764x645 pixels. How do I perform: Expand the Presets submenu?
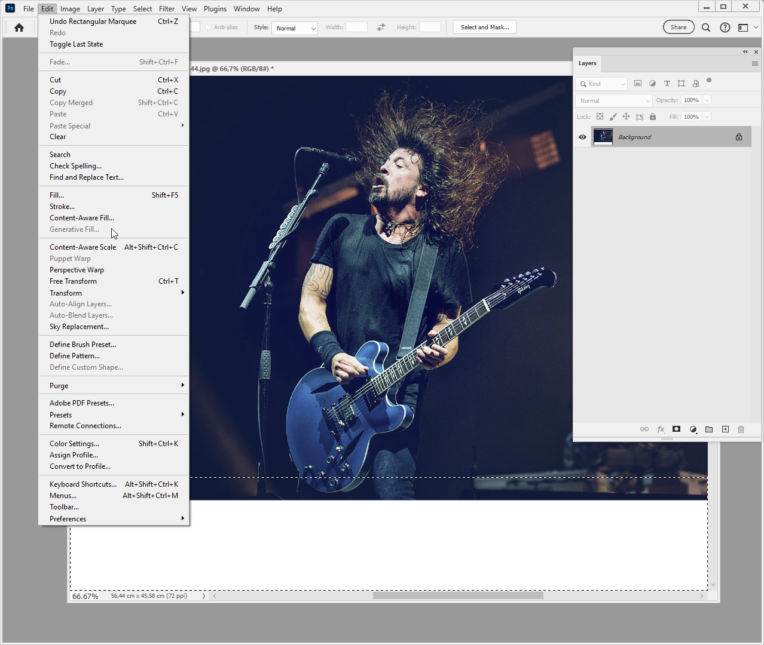point(182,414)
